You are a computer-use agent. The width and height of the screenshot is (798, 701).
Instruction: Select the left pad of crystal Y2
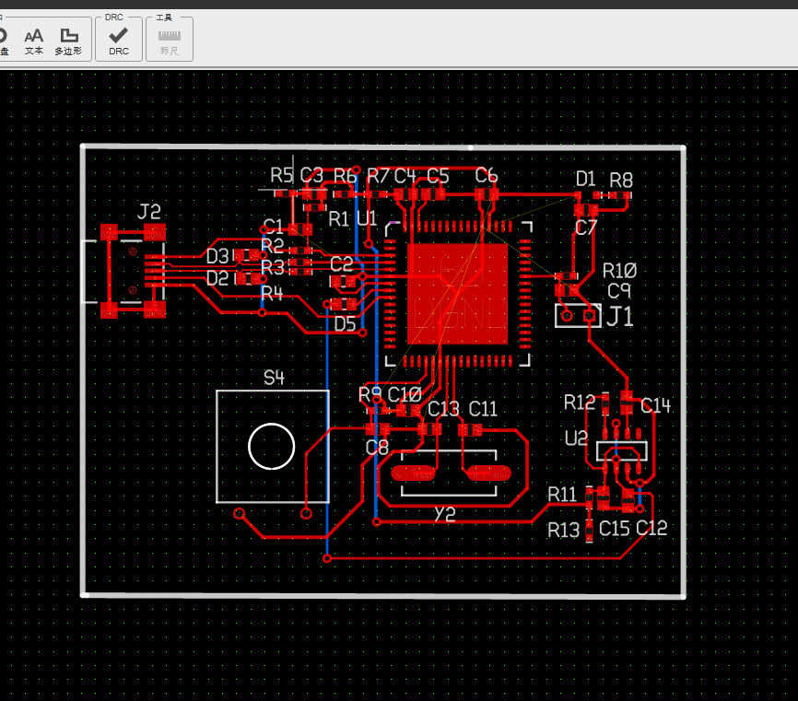click(x=414, y=474)
